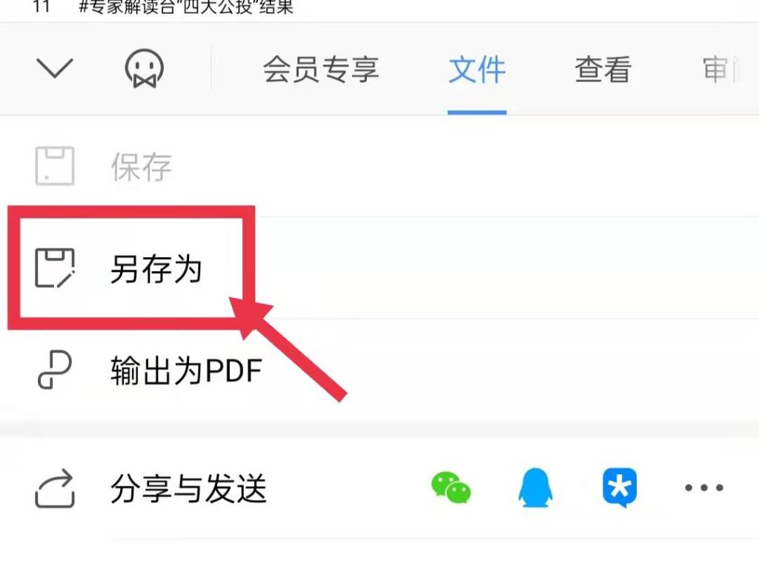
Task: Click the share arrow icon
Action: click(55, 488)
